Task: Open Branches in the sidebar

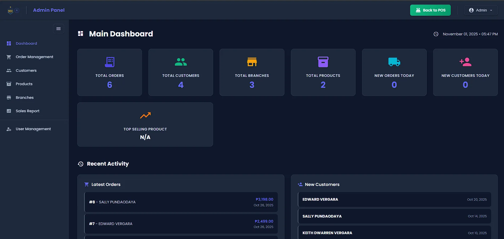Action: pyautogui.click(x=34, y=98)
